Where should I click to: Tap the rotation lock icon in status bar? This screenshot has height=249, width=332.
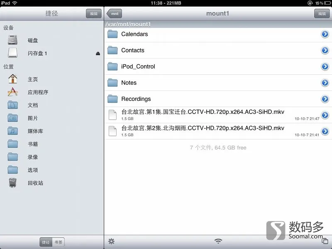coord(310,3)
